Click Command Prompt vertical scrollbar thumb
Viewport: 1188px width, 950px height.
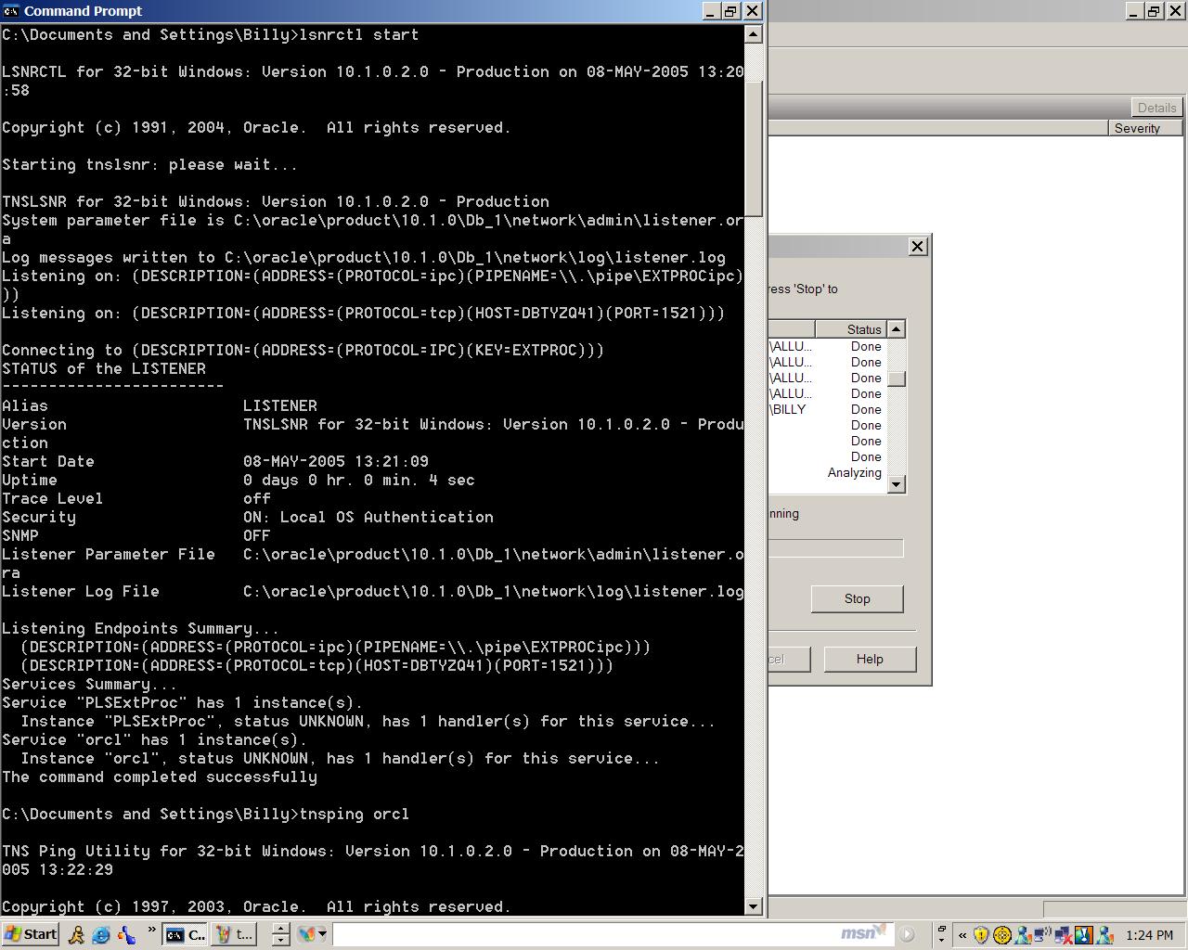[x=754, y=148]
